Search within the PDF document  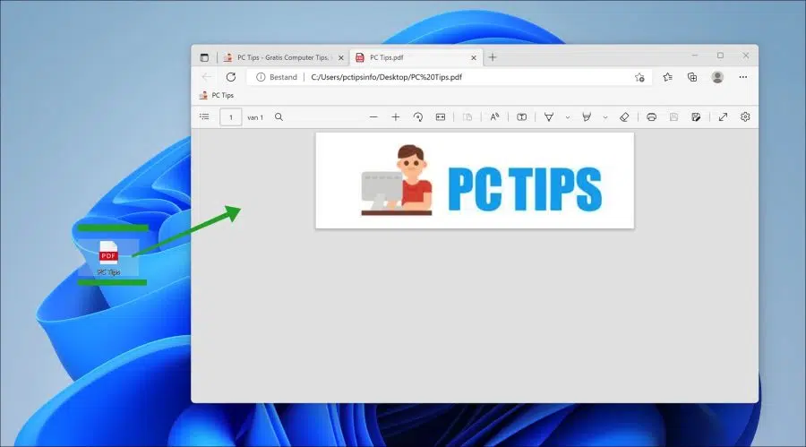(279, 117)
